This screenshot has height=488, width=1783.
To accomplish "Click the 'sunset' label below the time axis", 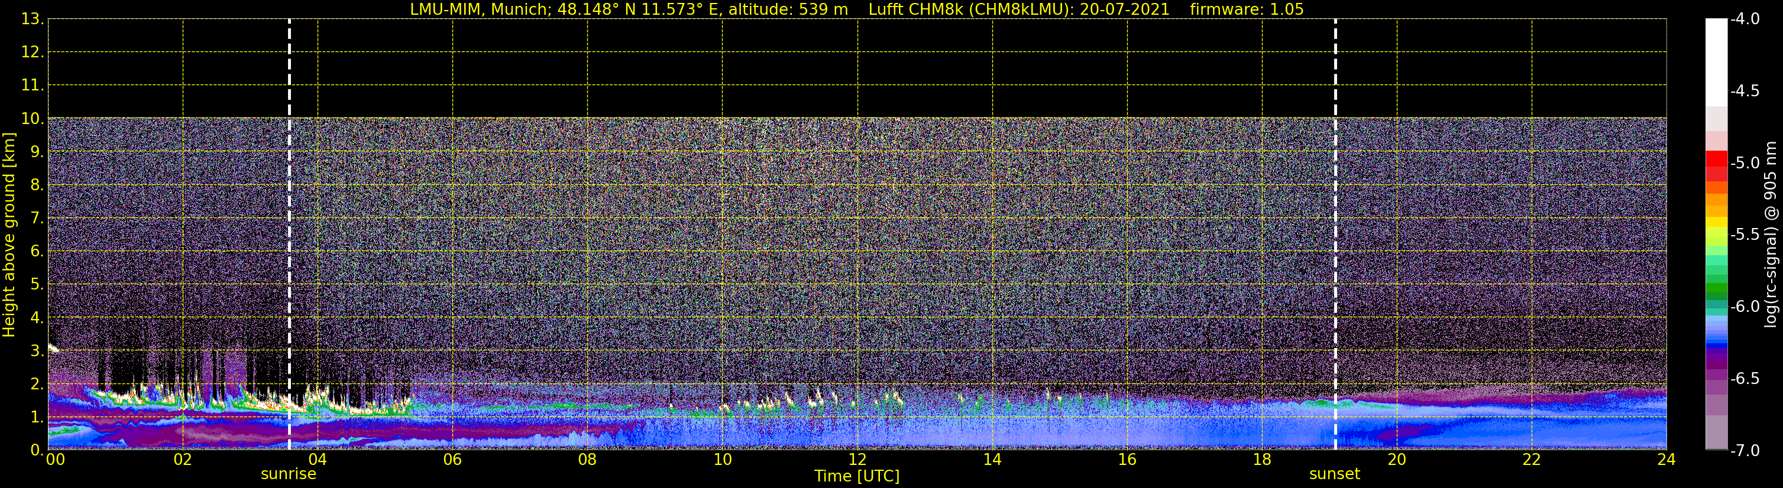I will point(1335,474).
